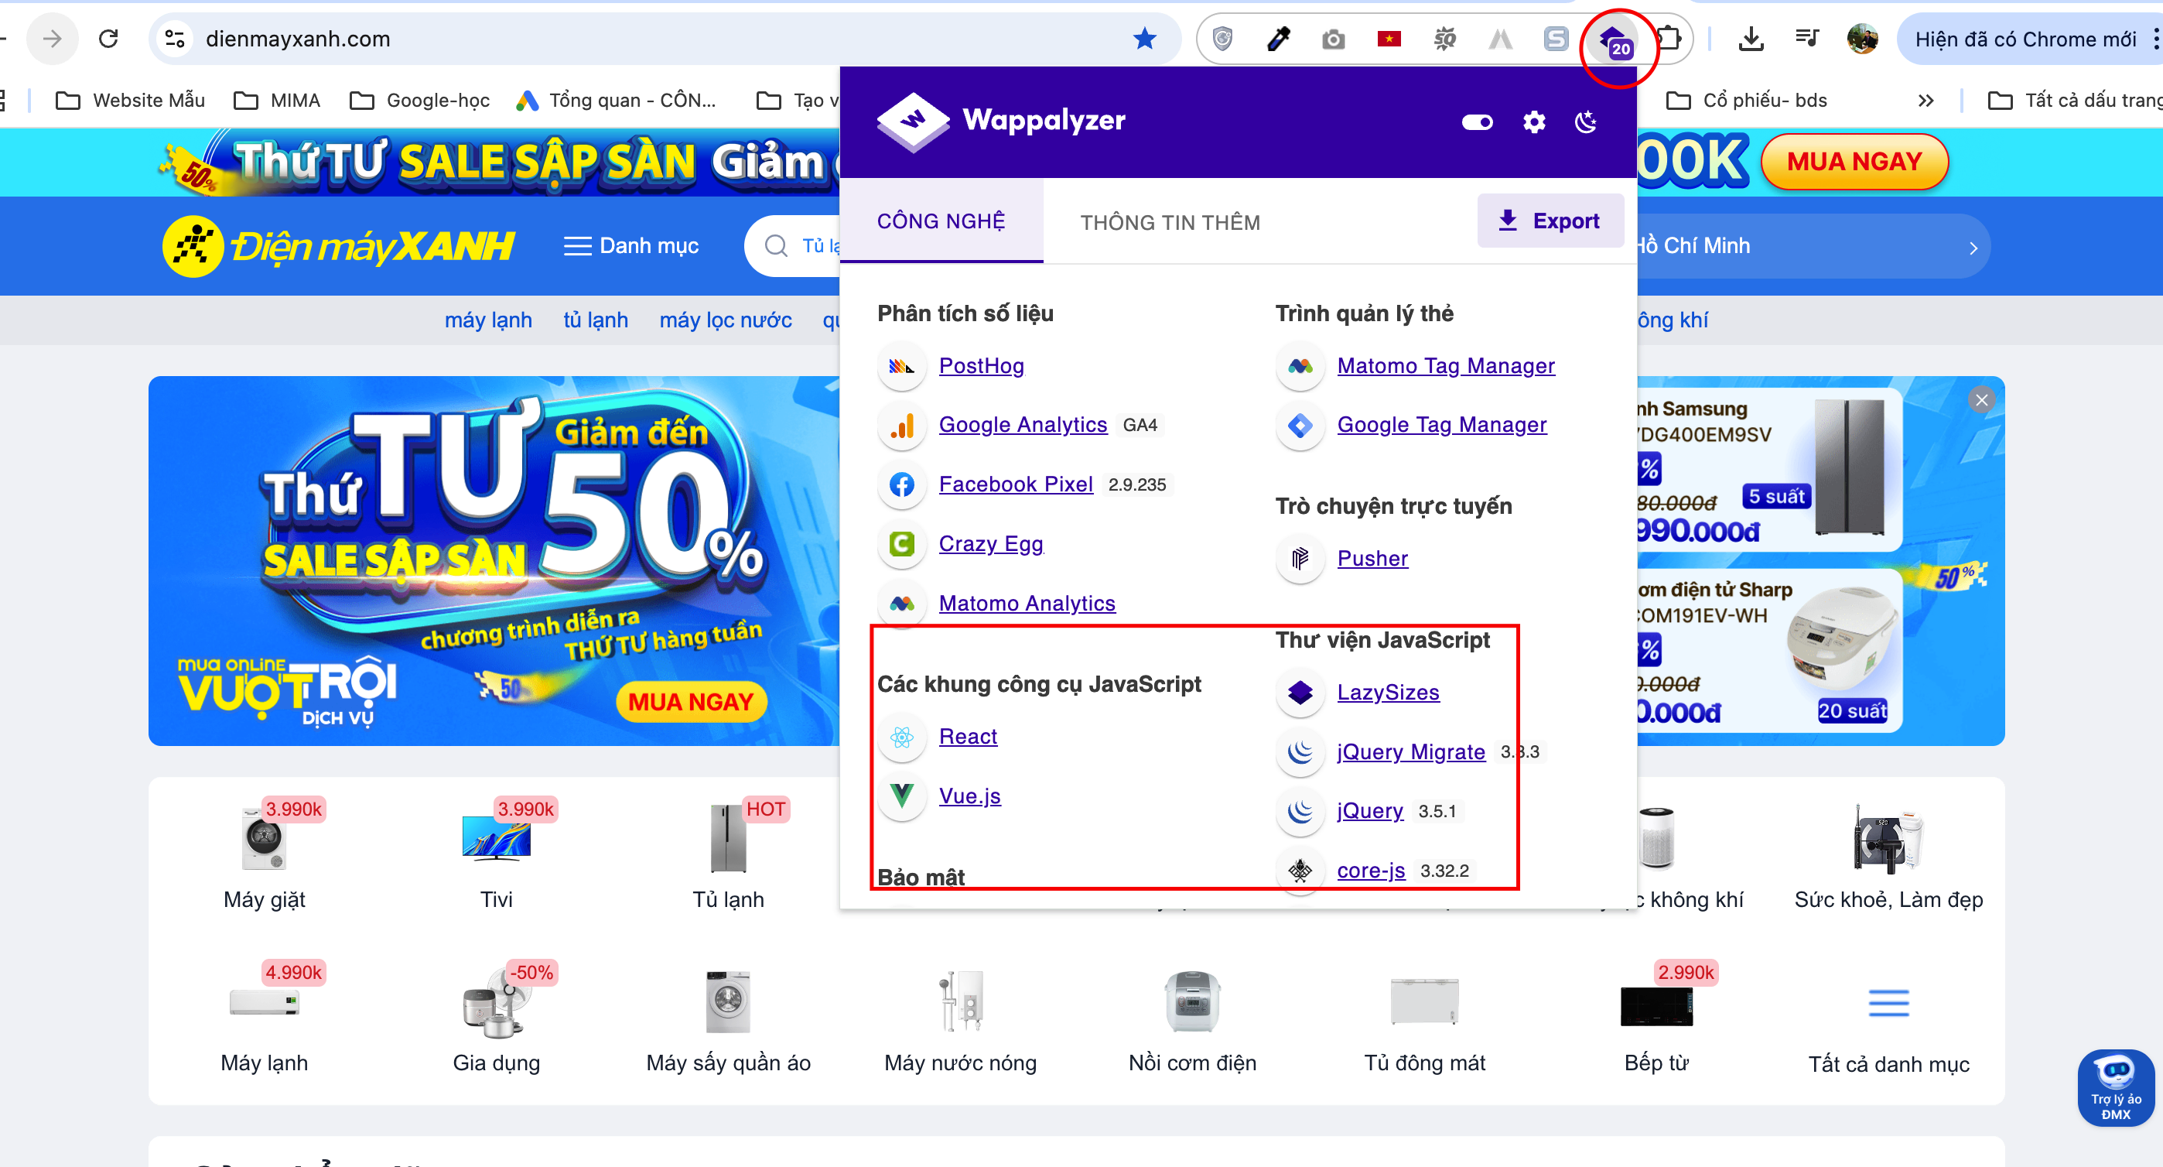
Task: Expand the hidden bookmarks chevron
Action: pyautogui.click(x=1926, y=101)
